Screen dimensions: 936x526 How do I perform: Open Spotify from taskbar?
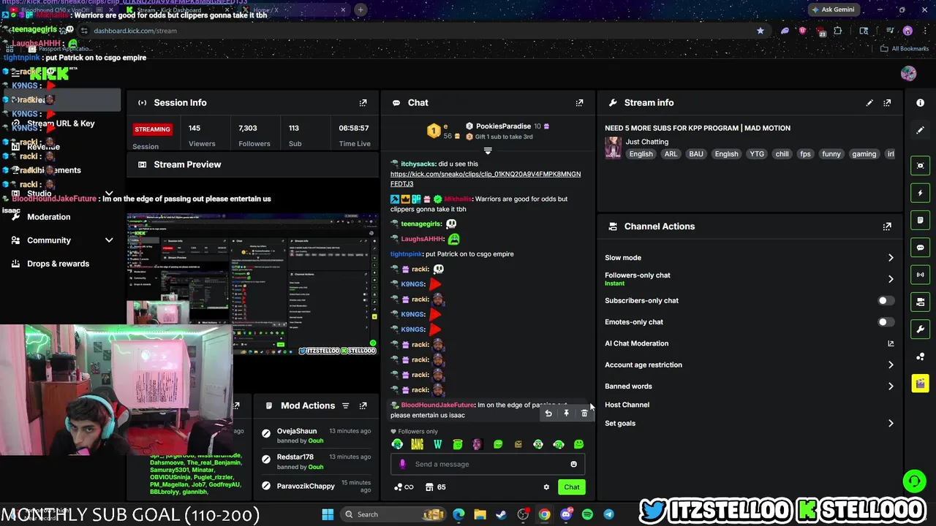pos(587,514)
